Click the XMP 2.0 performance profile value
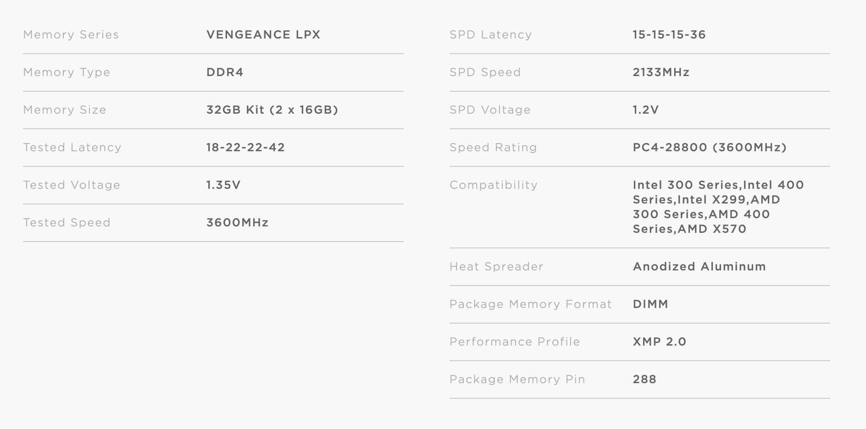Screen dimensions: 866x429 pos(659,342)
